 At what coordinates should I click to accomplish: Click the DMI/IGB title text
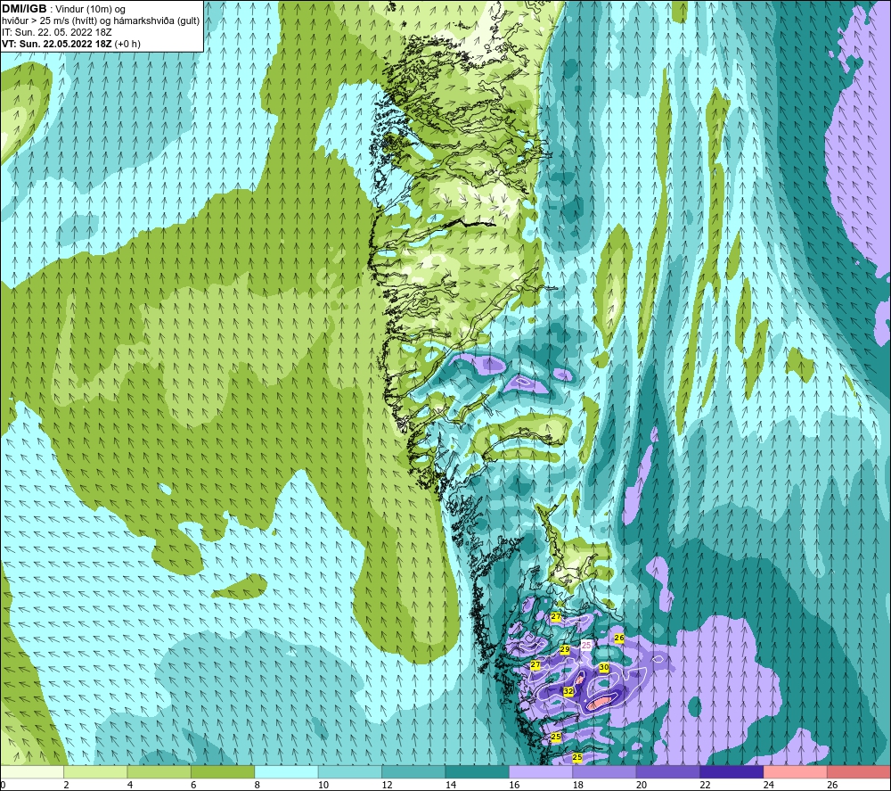coord(24,9)
